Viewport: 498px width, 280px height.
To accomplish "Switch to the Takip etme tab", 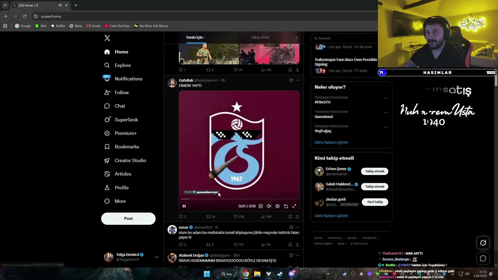I will (260, 37).
